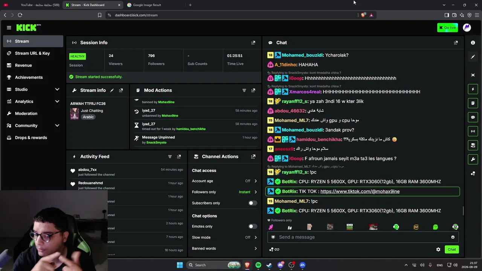
Task: Click the Brave Shields icon
Action: point(363,15)
